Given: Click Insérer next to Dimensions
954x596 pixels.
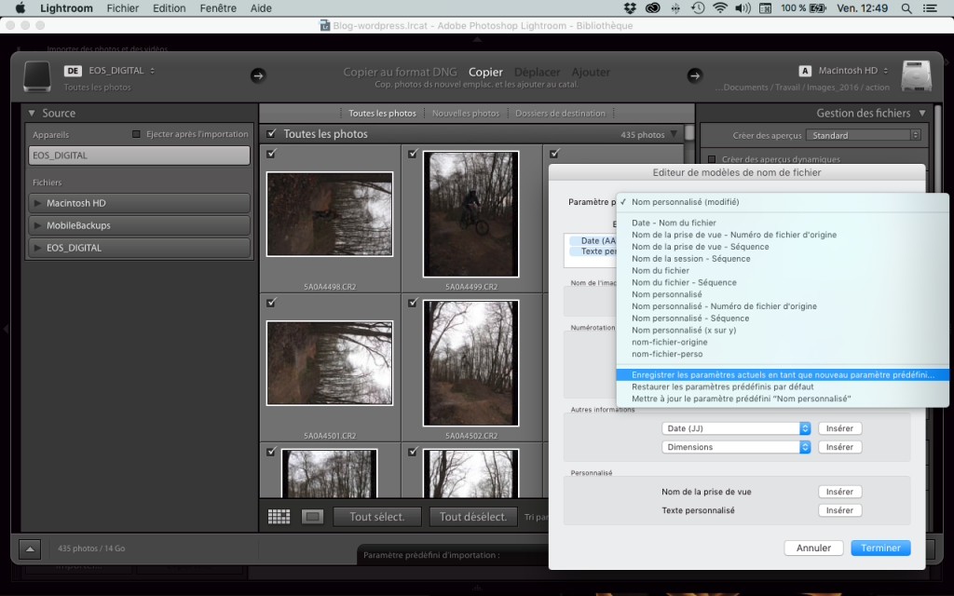Looking at the screenshot, I should [839, 447].
